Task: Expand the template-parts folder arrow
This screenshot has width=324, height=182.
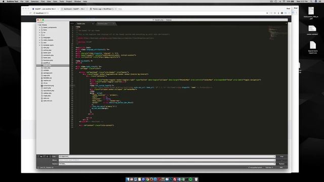Action: click(x=39, y=45)
